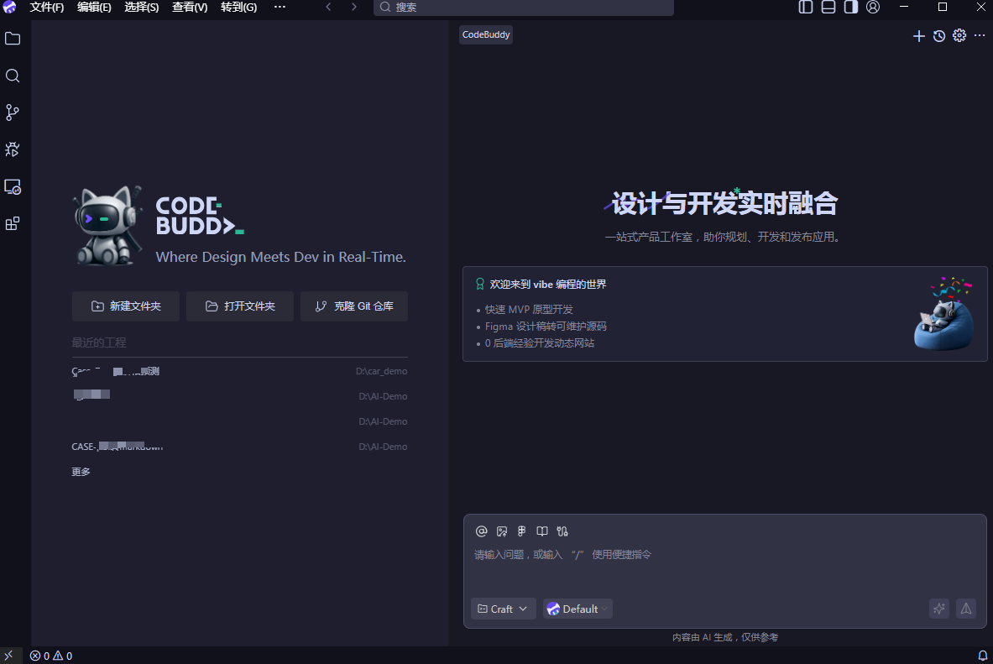993x664 pixels.
Task: Open the account profile icon
Action: pyautogui.click(x=873, y=7)
